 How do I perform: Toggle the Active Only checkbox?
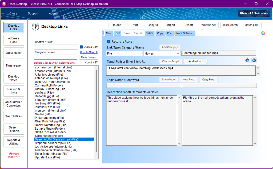point(81,47)
